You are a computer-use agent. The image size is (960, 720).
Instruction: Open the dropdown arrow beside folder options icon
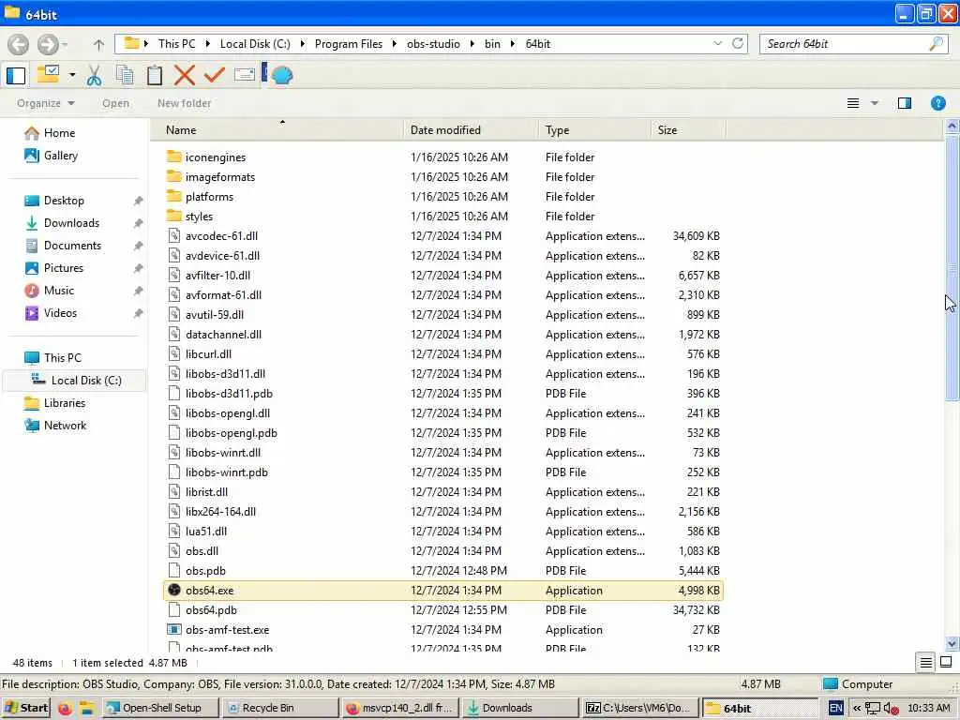(72, 75)
